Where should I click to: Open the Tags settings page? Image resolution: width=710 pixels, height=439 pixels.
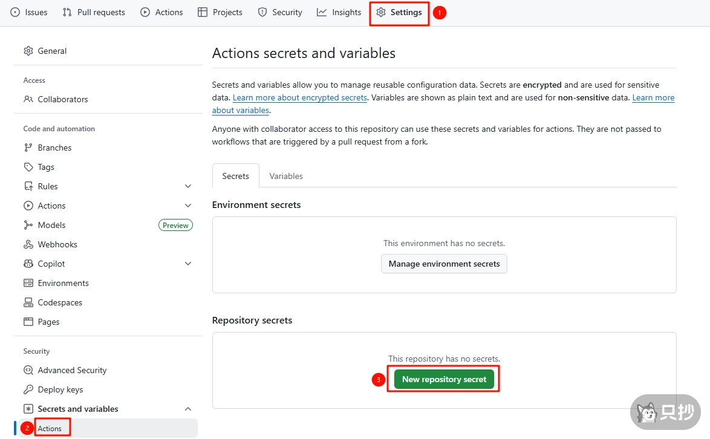coord(46,167)
